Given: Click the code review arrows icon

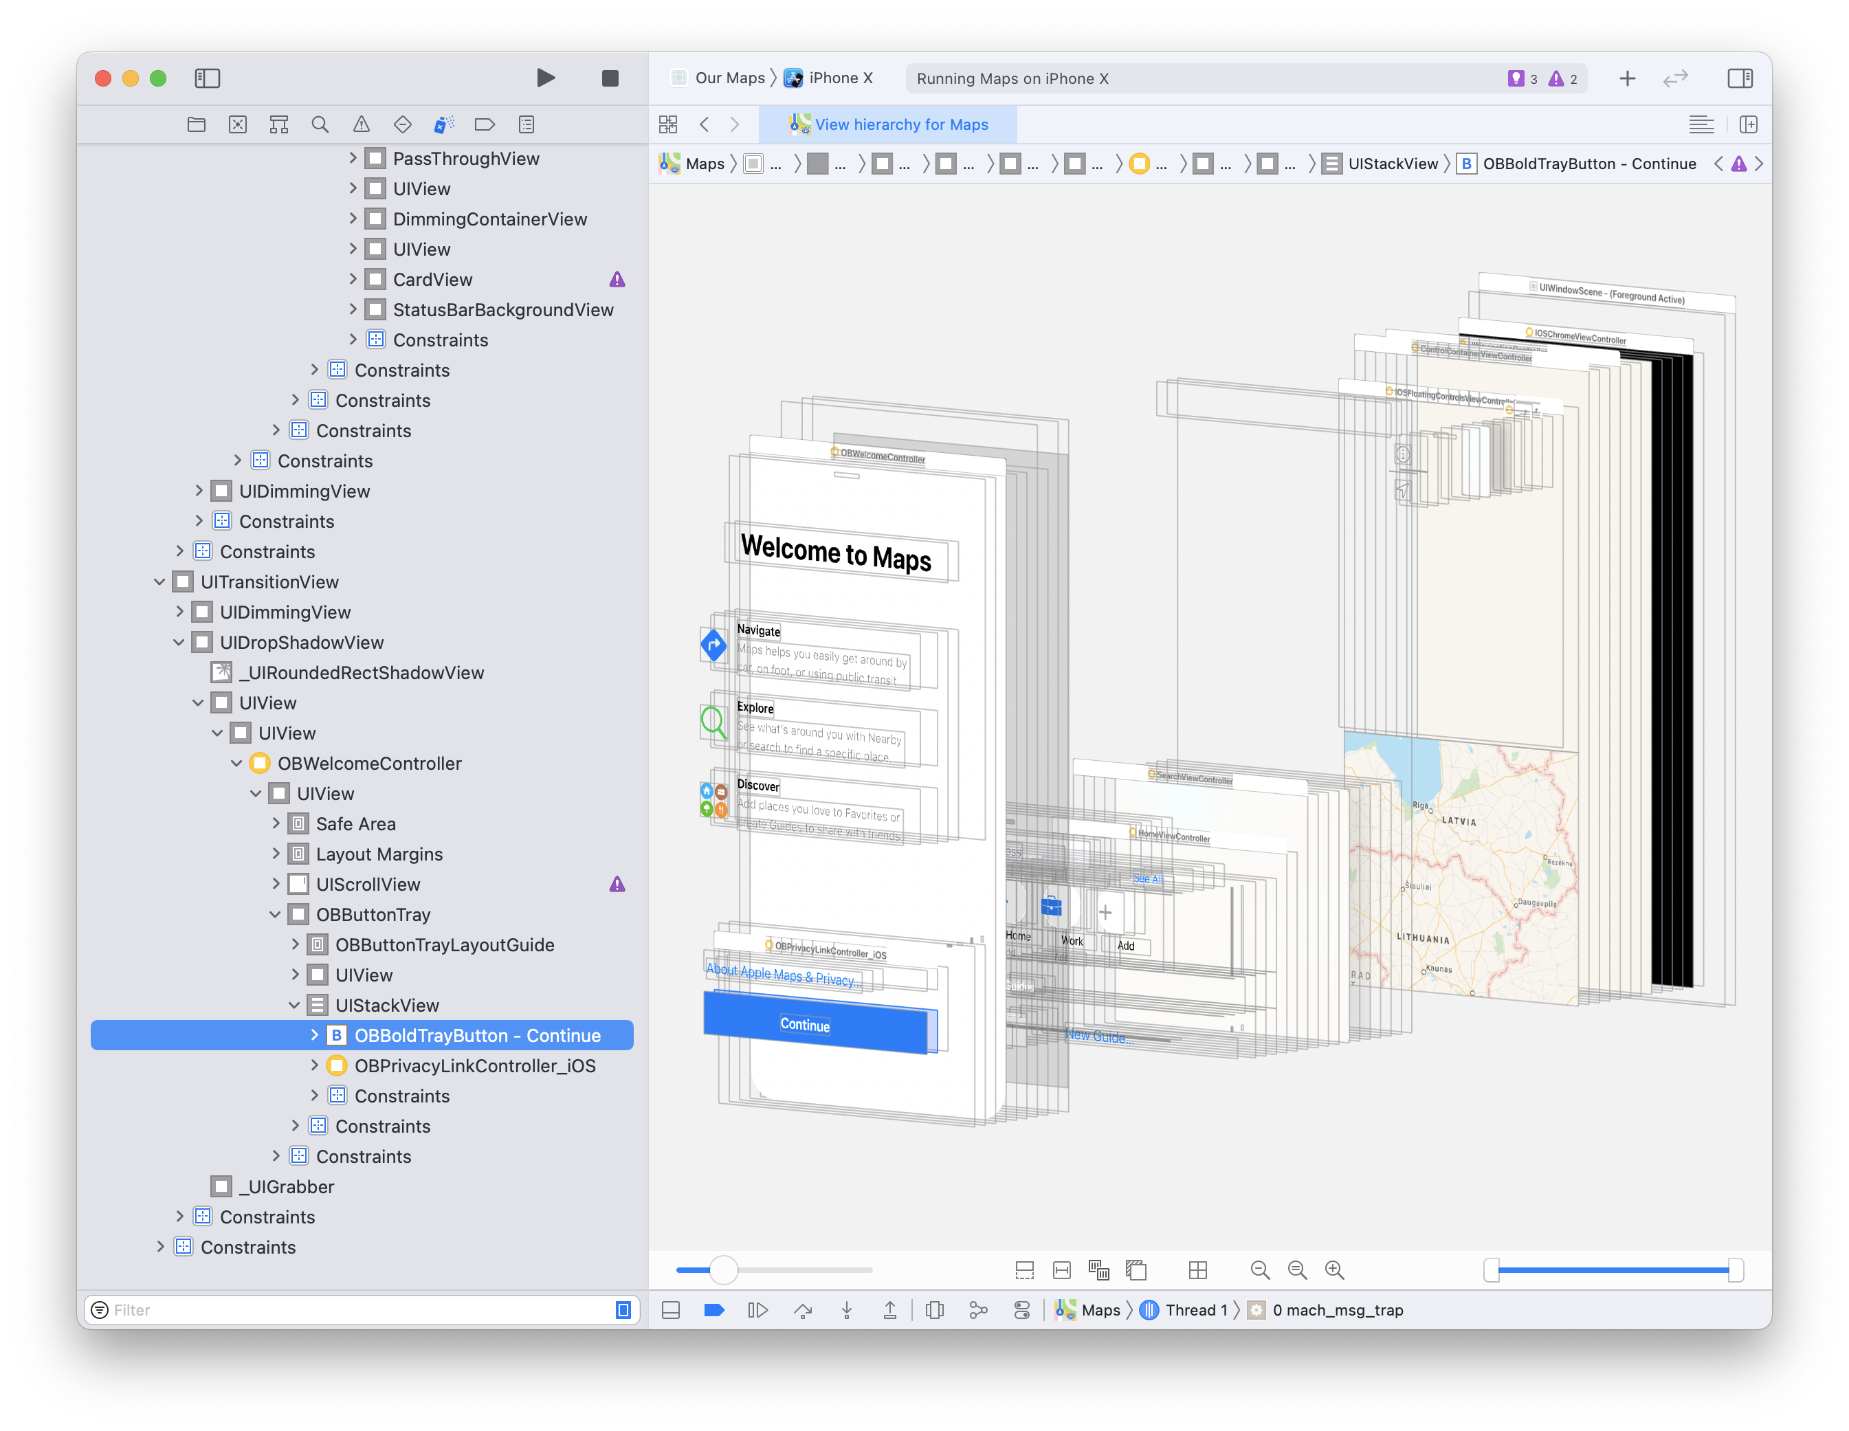Looking at the screenshot, I should click(x=1676, y=78).
